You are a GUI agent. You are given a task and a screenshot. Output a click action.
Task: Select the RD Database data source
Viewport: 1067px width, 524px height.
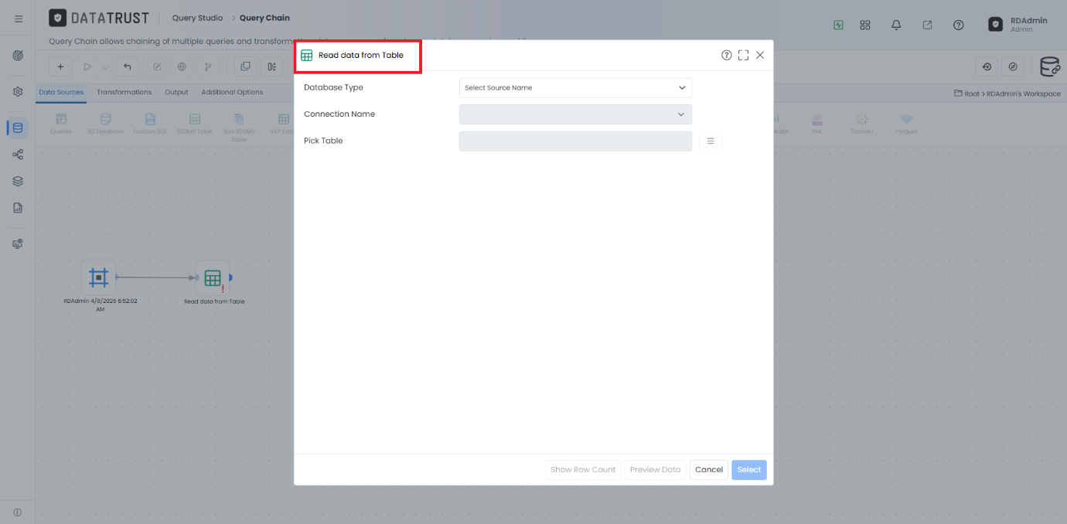105,124
